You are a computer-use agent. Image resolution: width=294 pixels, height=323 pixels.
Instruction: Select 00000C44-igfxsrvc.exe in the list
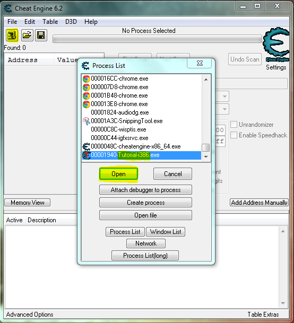pos(142,138)
